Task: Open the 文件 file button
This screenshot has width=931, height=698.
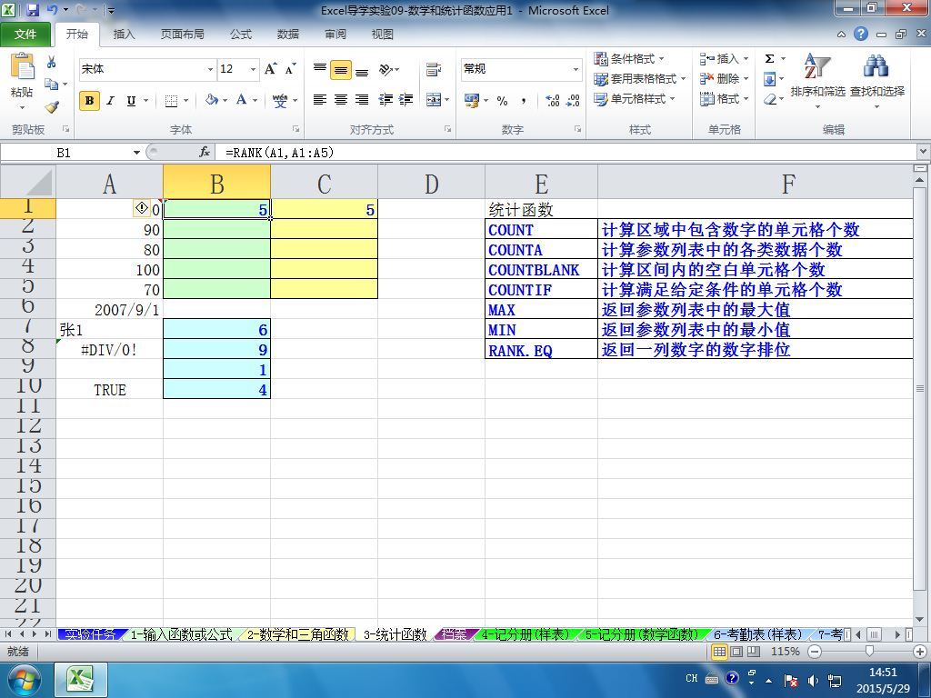Action: [x=25, y=35]
